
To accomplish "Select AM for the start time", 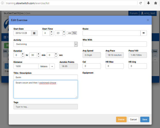I will pyautogui.click(x=69, y=33).
